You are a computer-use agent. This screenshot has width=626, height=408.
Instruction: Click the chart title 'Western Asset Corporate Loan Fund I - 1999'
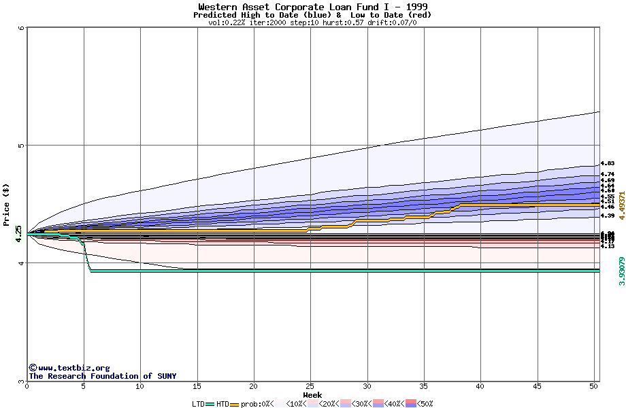point(313,7)
